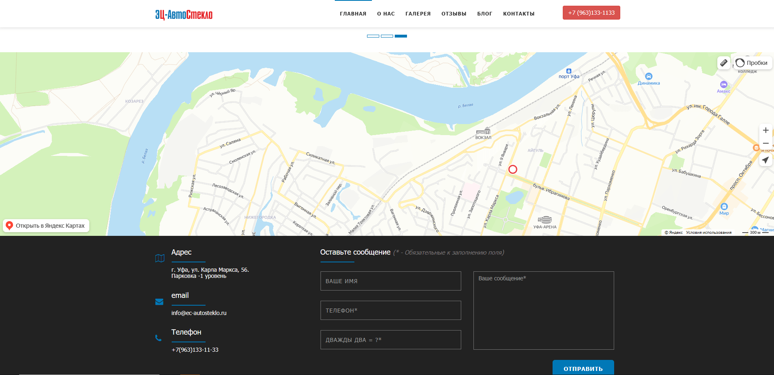Select the порт Уфа map marker
The width and height of the screenshot is (774, 375).
(x=569, y=71)
